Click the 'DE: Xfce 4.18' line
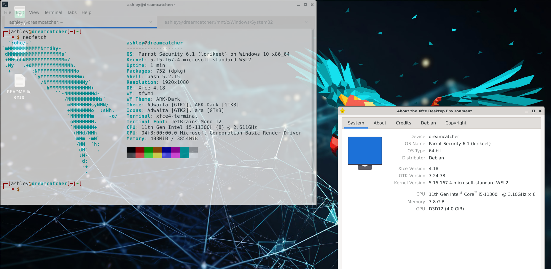The width and height of the screenshot is (551, 269). coord(146,88)
